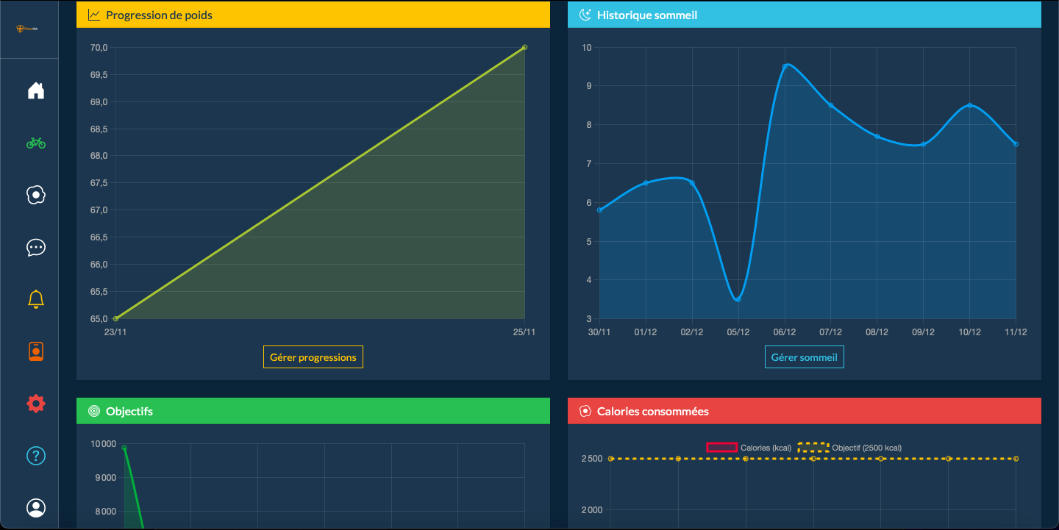Select the 10 000 starting point on Objectifs chart
Screen dimensions: 1059x530
pyautogui.click(x=124, y=446)
